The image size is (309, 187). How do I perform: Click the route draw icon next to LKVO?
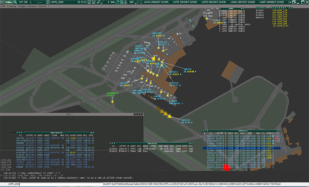coord(141,2)
